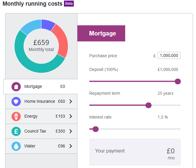Expand the Energy row chevron
Screen dimensions: 196x168
(71, 116)
